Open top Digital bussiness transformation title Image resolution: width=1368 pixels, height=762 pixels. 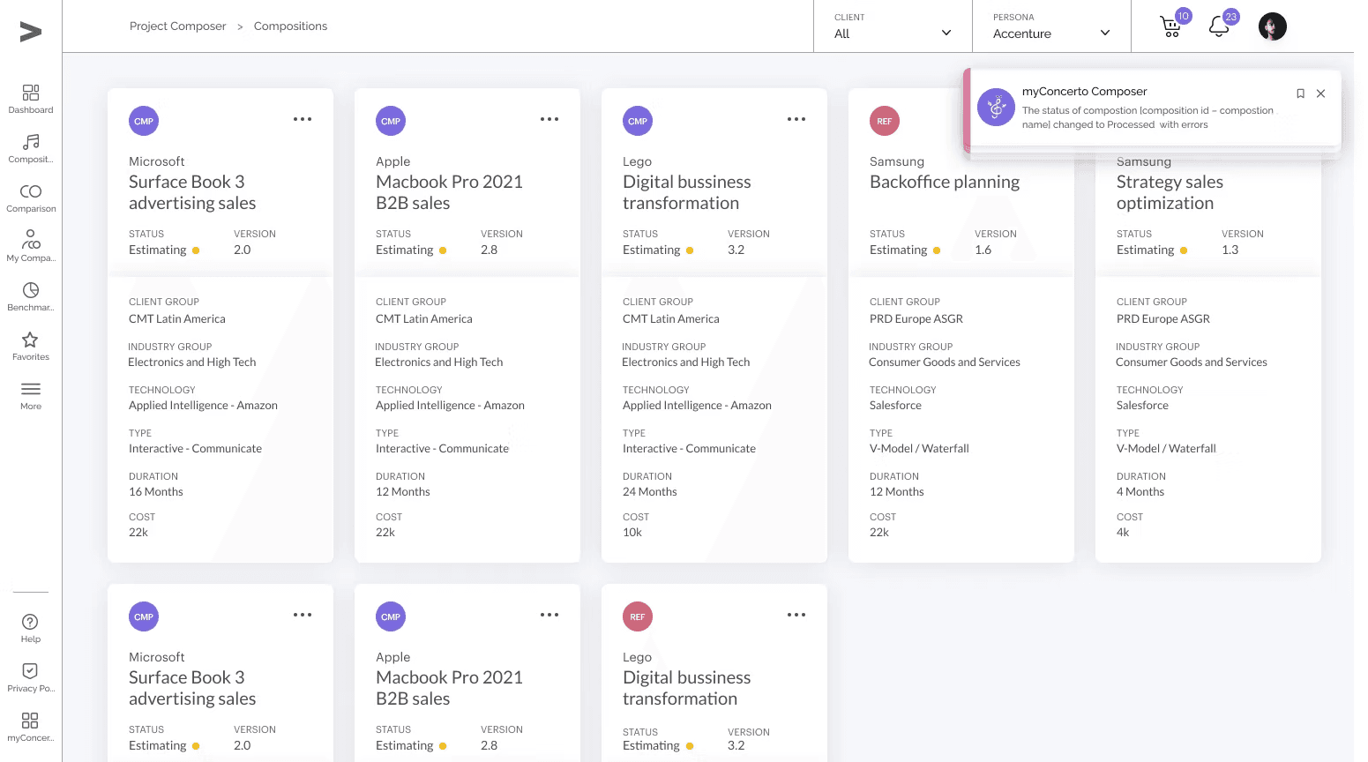pyautogui.click(x=687, y=192)
